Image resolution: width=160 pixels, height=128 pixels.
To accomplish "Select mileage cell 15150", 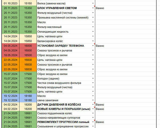I will [28, 3].
